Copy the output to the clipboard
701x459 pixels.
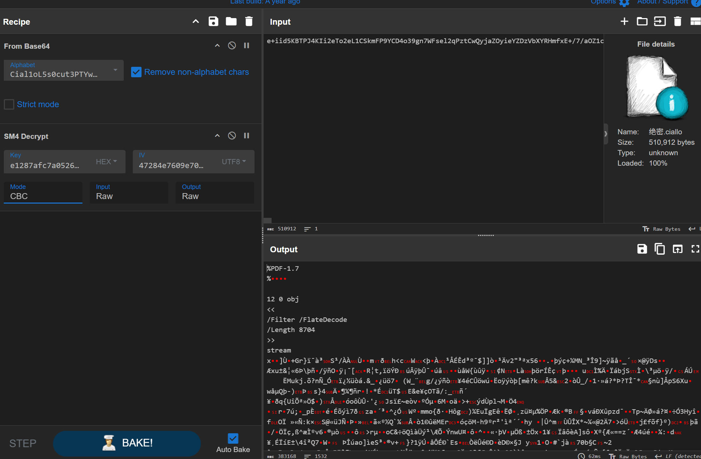[x=660, y=249]
